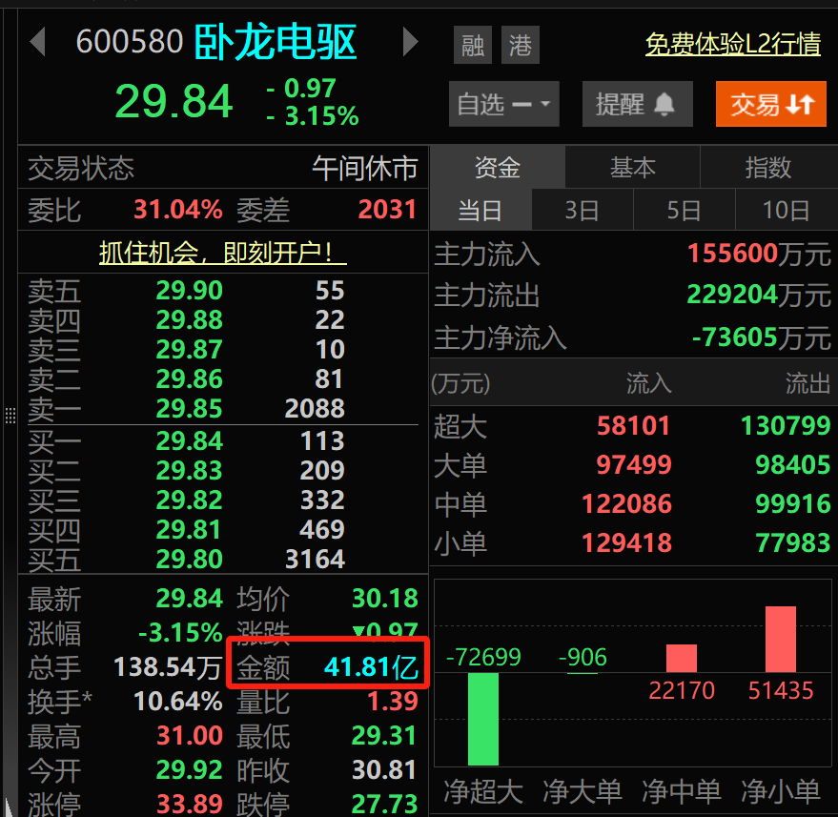The image size is (838, 817).
Task: Click the stock code 600580
Action: point(130,42)
